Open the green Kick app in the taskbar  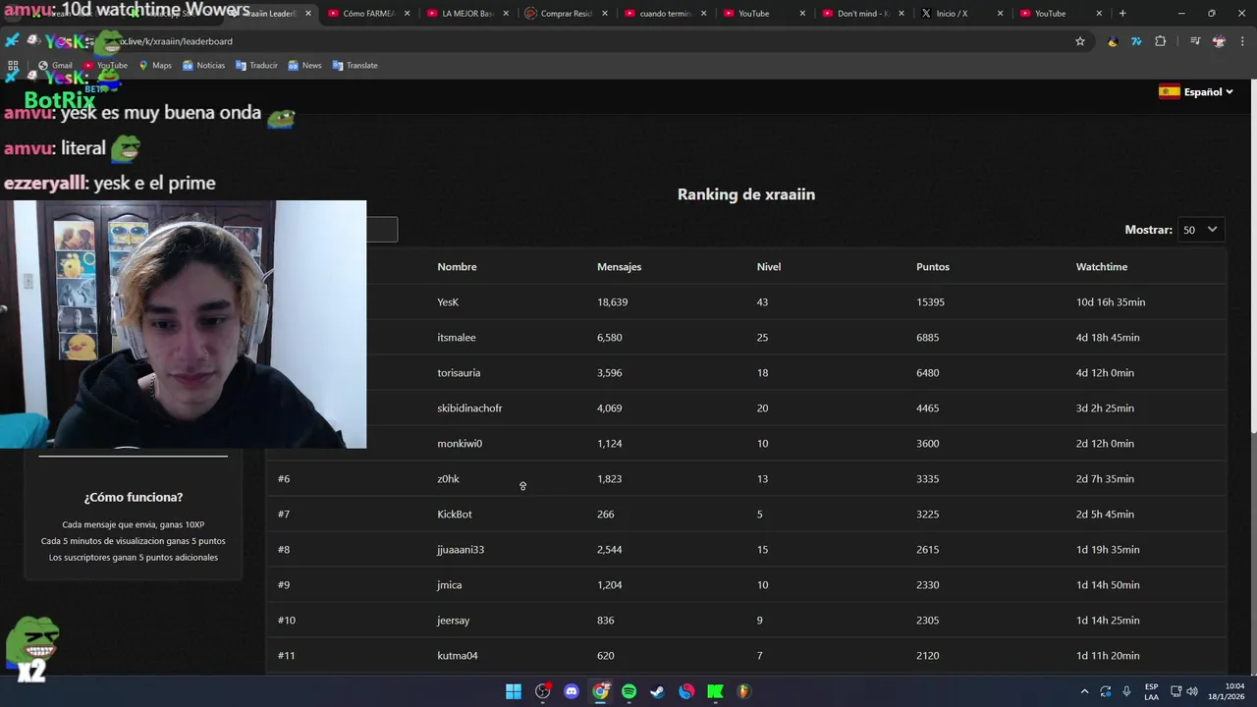click(x=715, y=691)
